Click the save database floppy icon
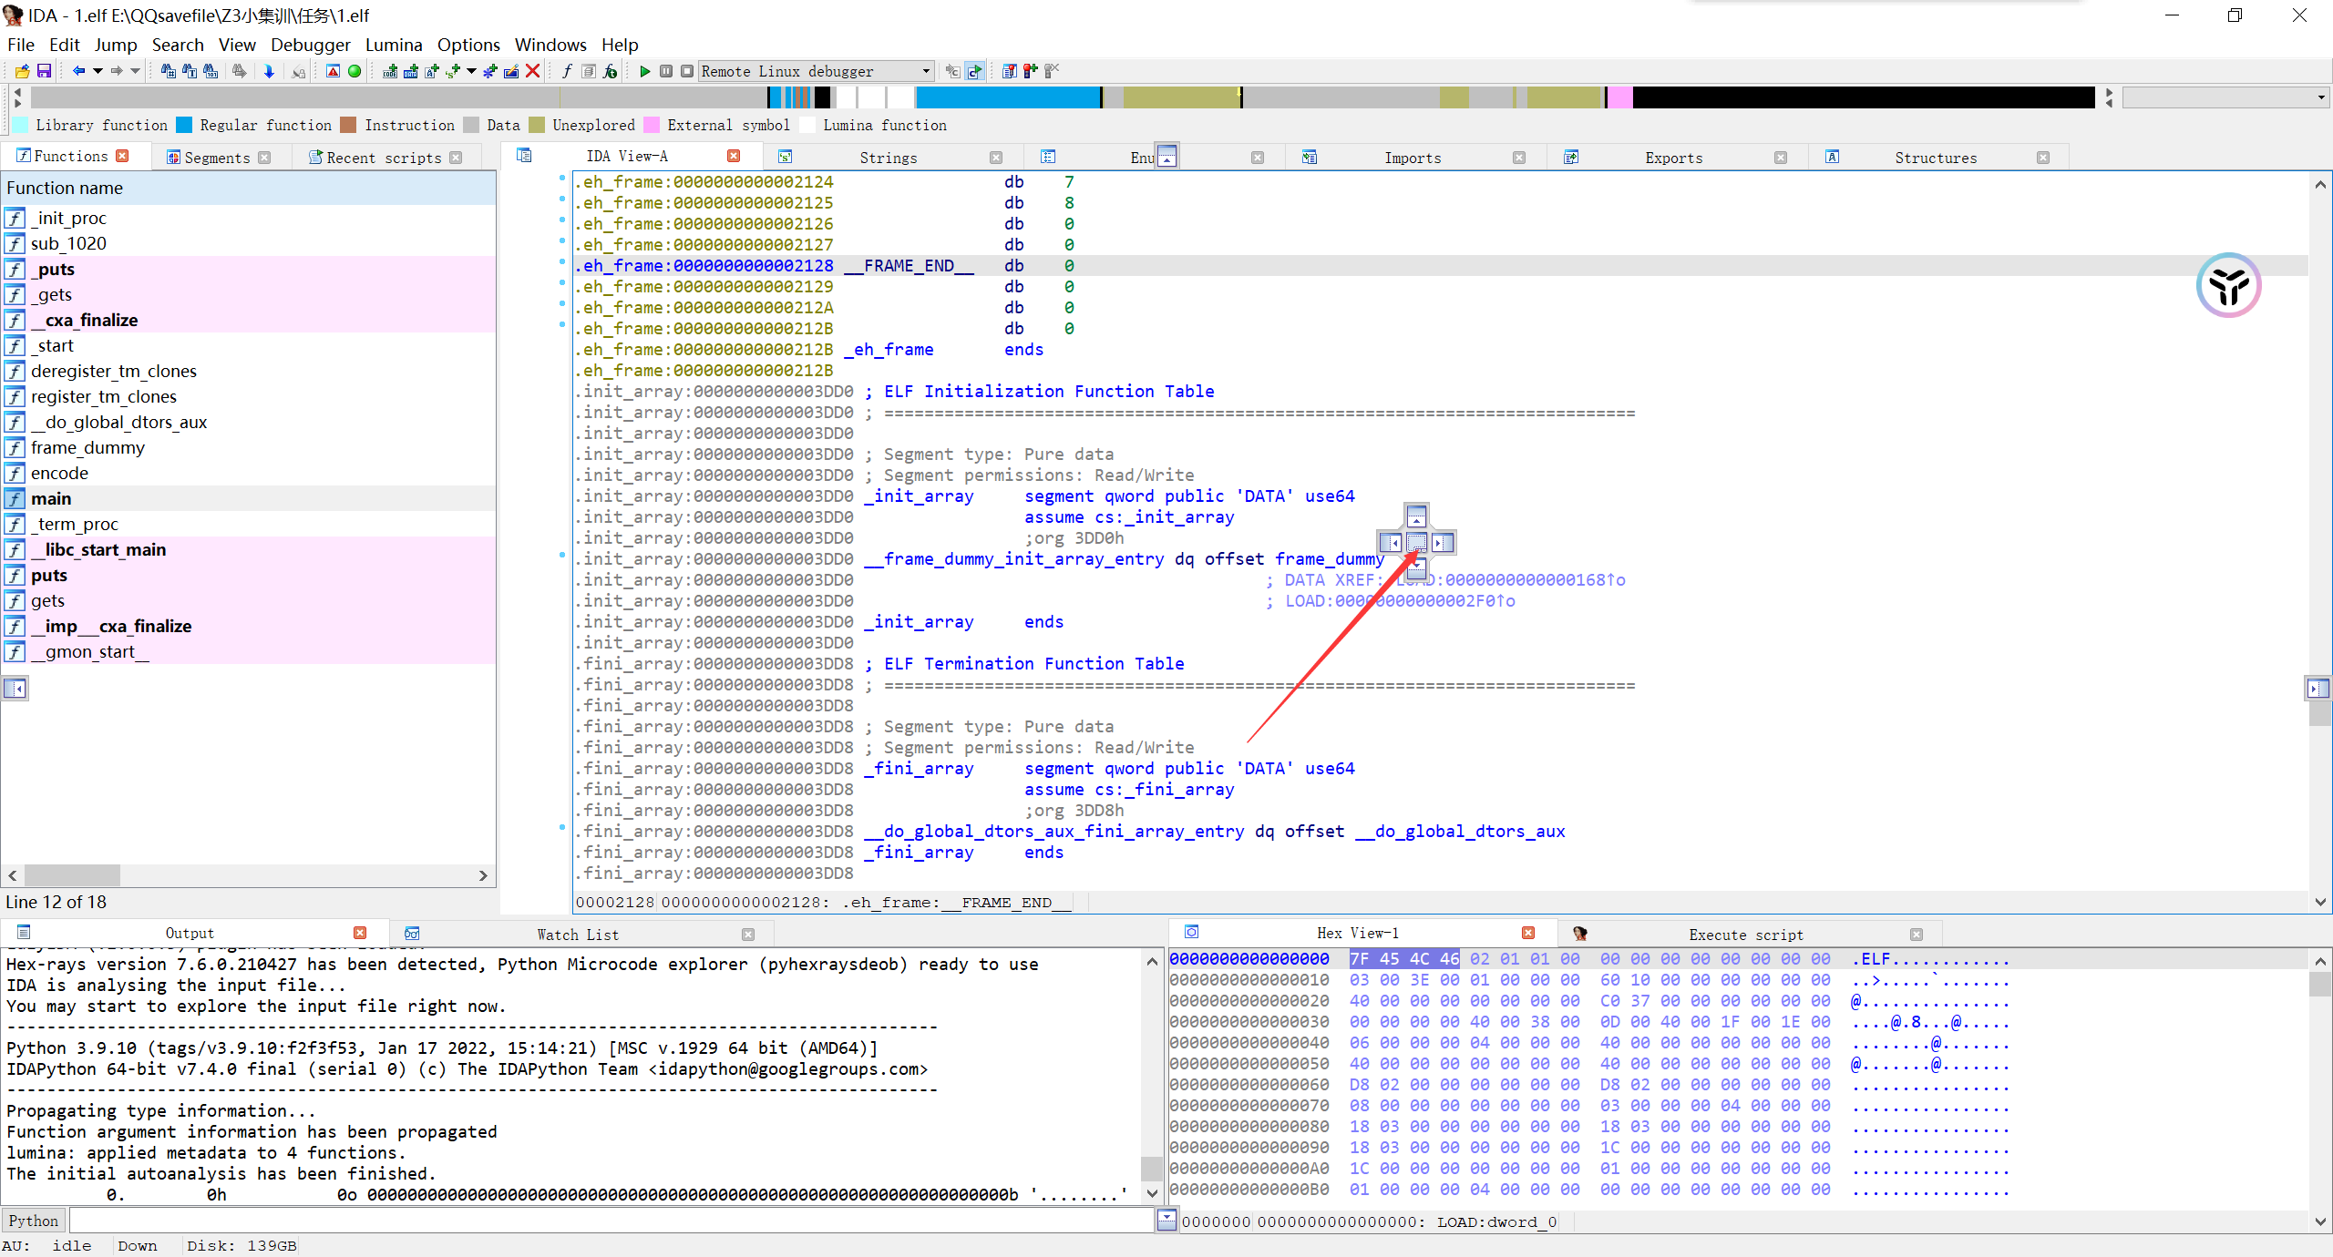 pyautogui.click(x=44, y=71)
